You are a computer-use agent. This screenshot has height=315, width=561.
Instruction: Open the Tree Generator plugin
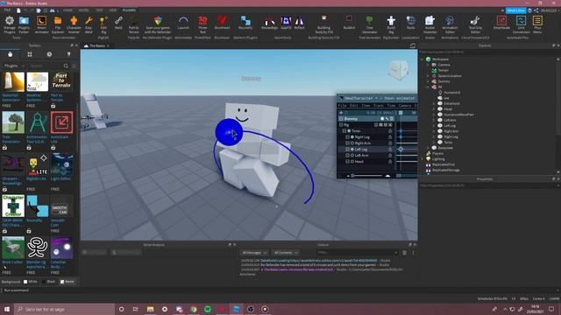(370, 24)
